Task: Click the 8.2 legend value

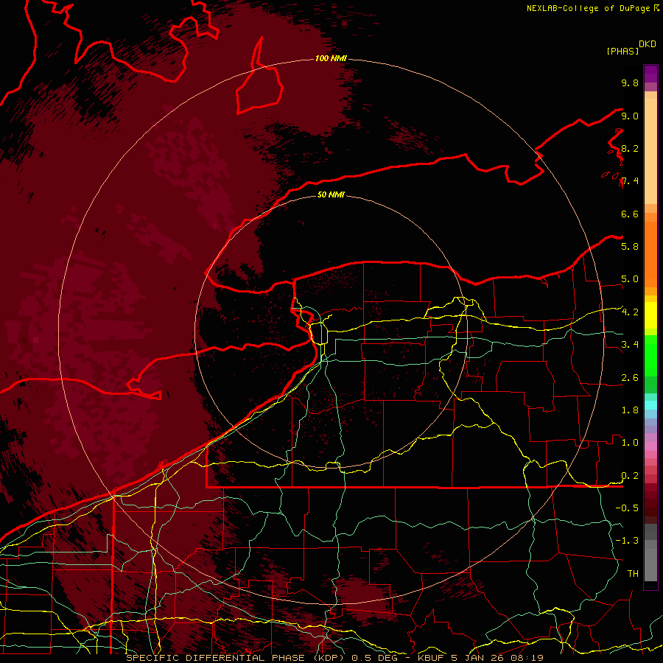Action: (630, 148)
